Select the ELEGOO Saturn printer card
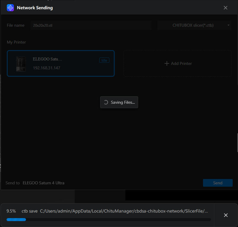Viewport: 238px width, 227px height. 61,63
